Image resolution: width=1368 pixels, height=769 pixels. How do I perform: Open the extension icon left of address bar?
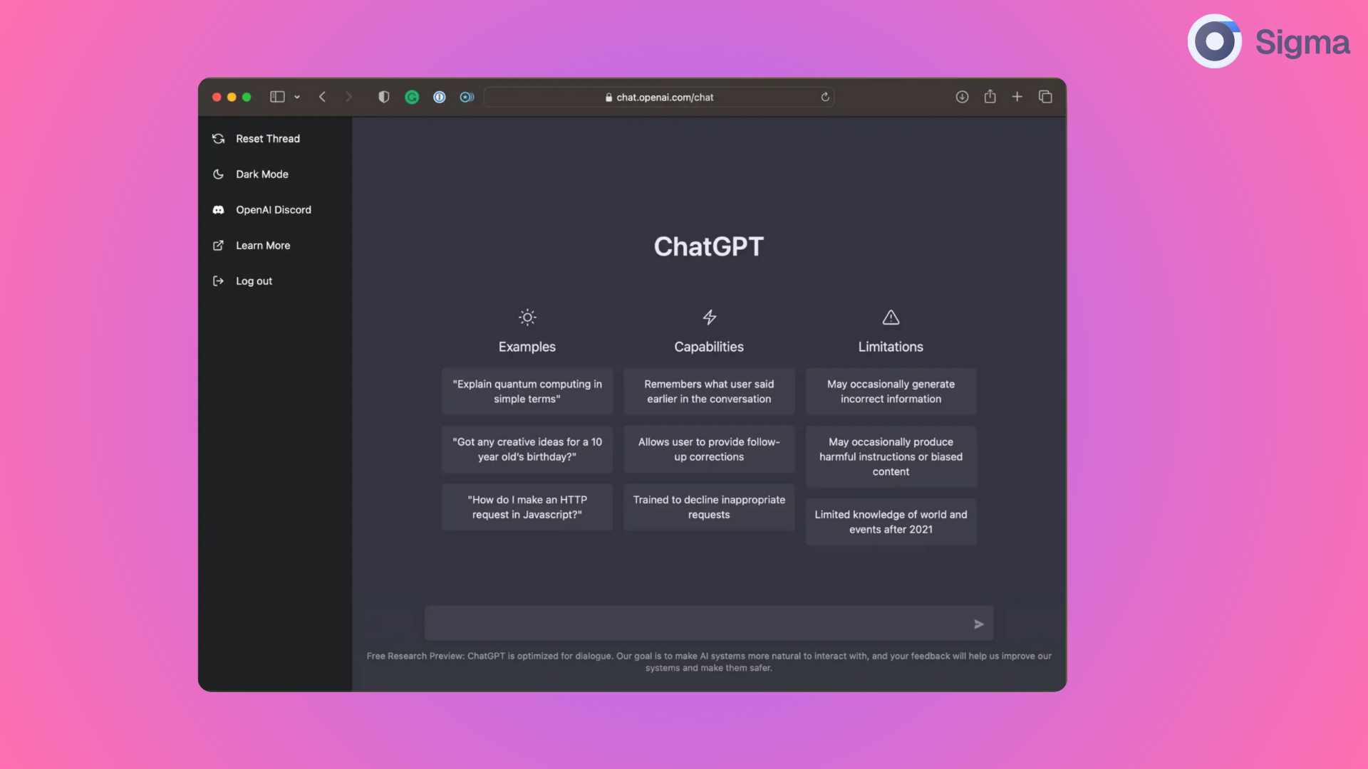click(467, 97)
